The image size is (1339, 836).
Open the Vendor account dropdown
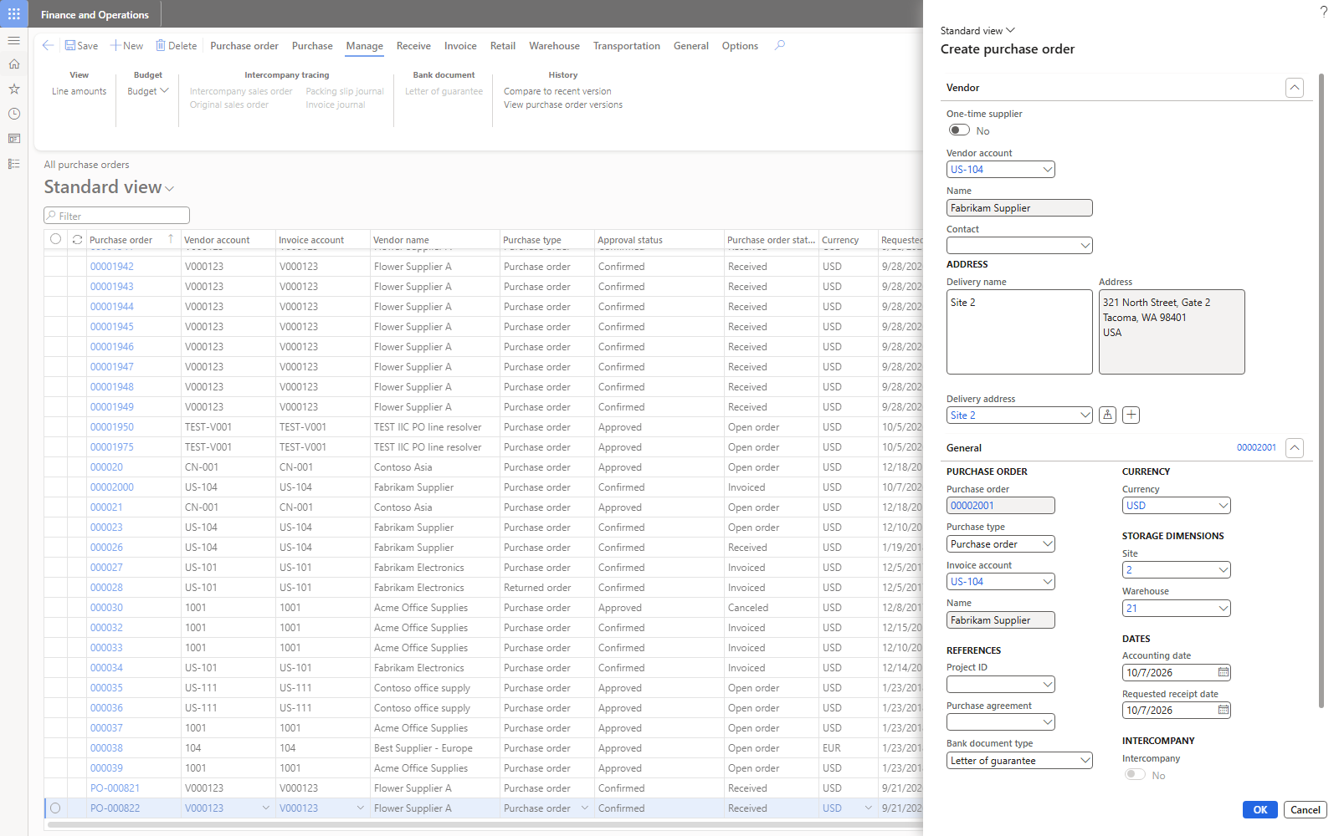tap(1048, 170)
